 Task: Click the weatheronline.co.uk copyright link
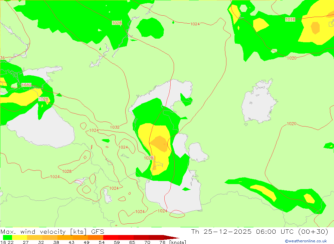306,241
